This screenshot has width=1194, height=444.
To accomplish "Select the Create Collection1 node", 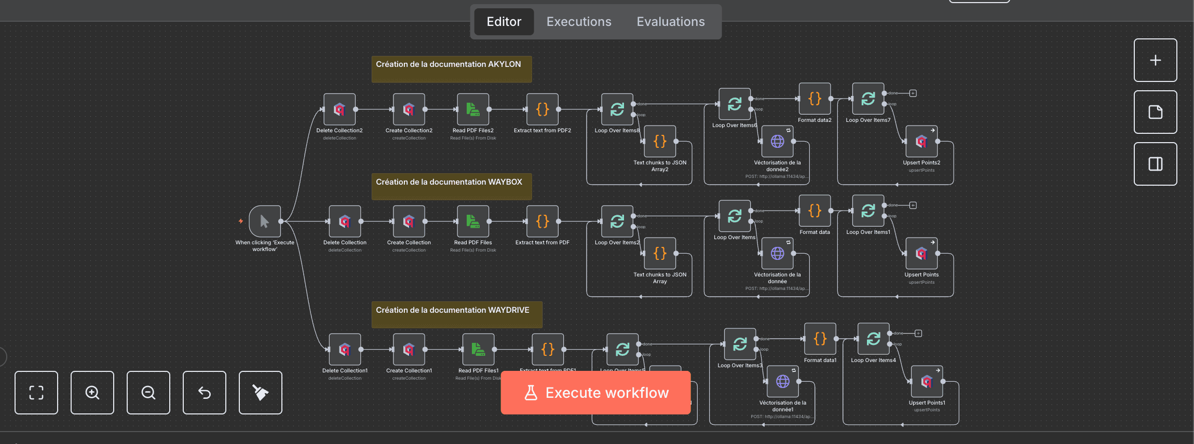I will [x=409, y=350].
